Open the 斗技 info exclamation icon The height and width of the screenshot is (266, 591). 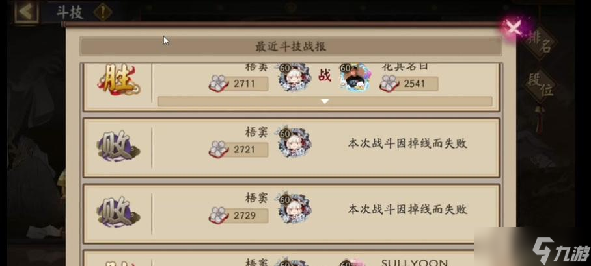click(x=102, y=12)
